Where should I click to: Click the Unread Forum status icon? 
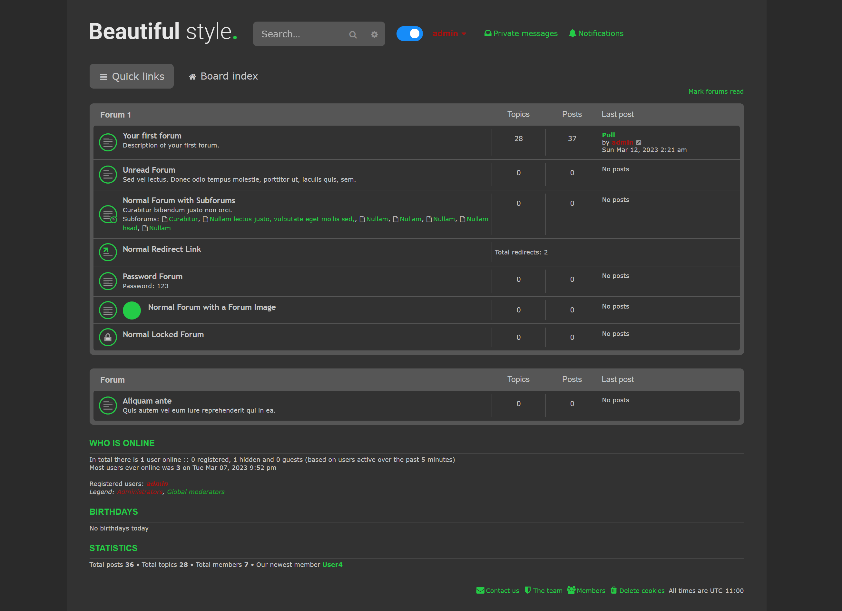[108, 175]
